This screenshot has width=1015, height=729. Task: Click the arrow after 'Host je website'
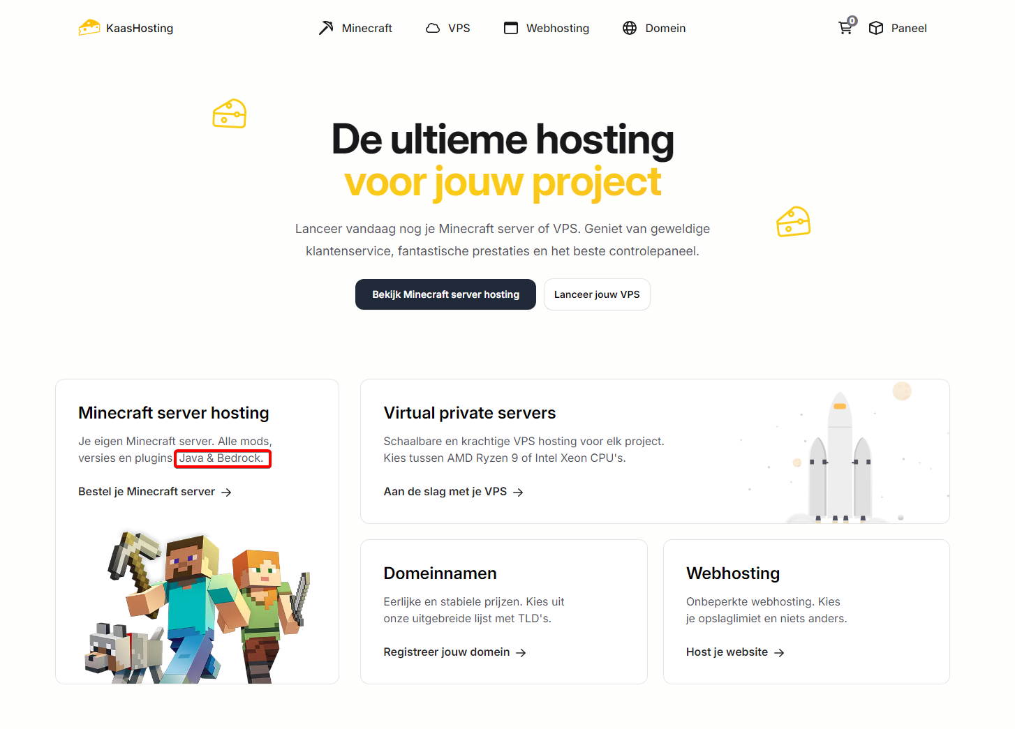pyautogui.click(x=779, y=653)
